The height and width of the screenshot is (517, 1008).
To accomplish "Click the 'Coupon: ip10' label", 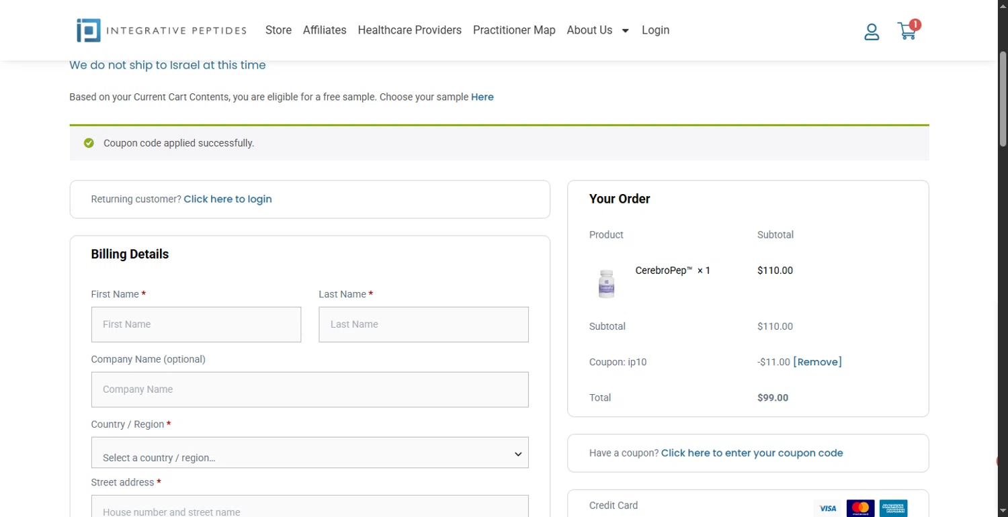I will [618, 362].
